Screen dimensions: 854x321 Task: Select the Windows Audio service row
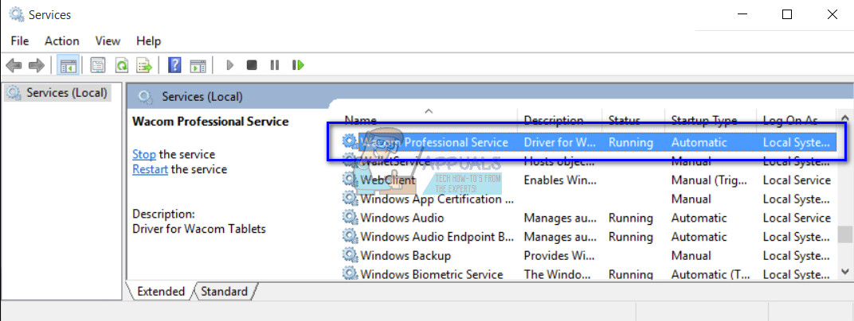coord(590,218)
